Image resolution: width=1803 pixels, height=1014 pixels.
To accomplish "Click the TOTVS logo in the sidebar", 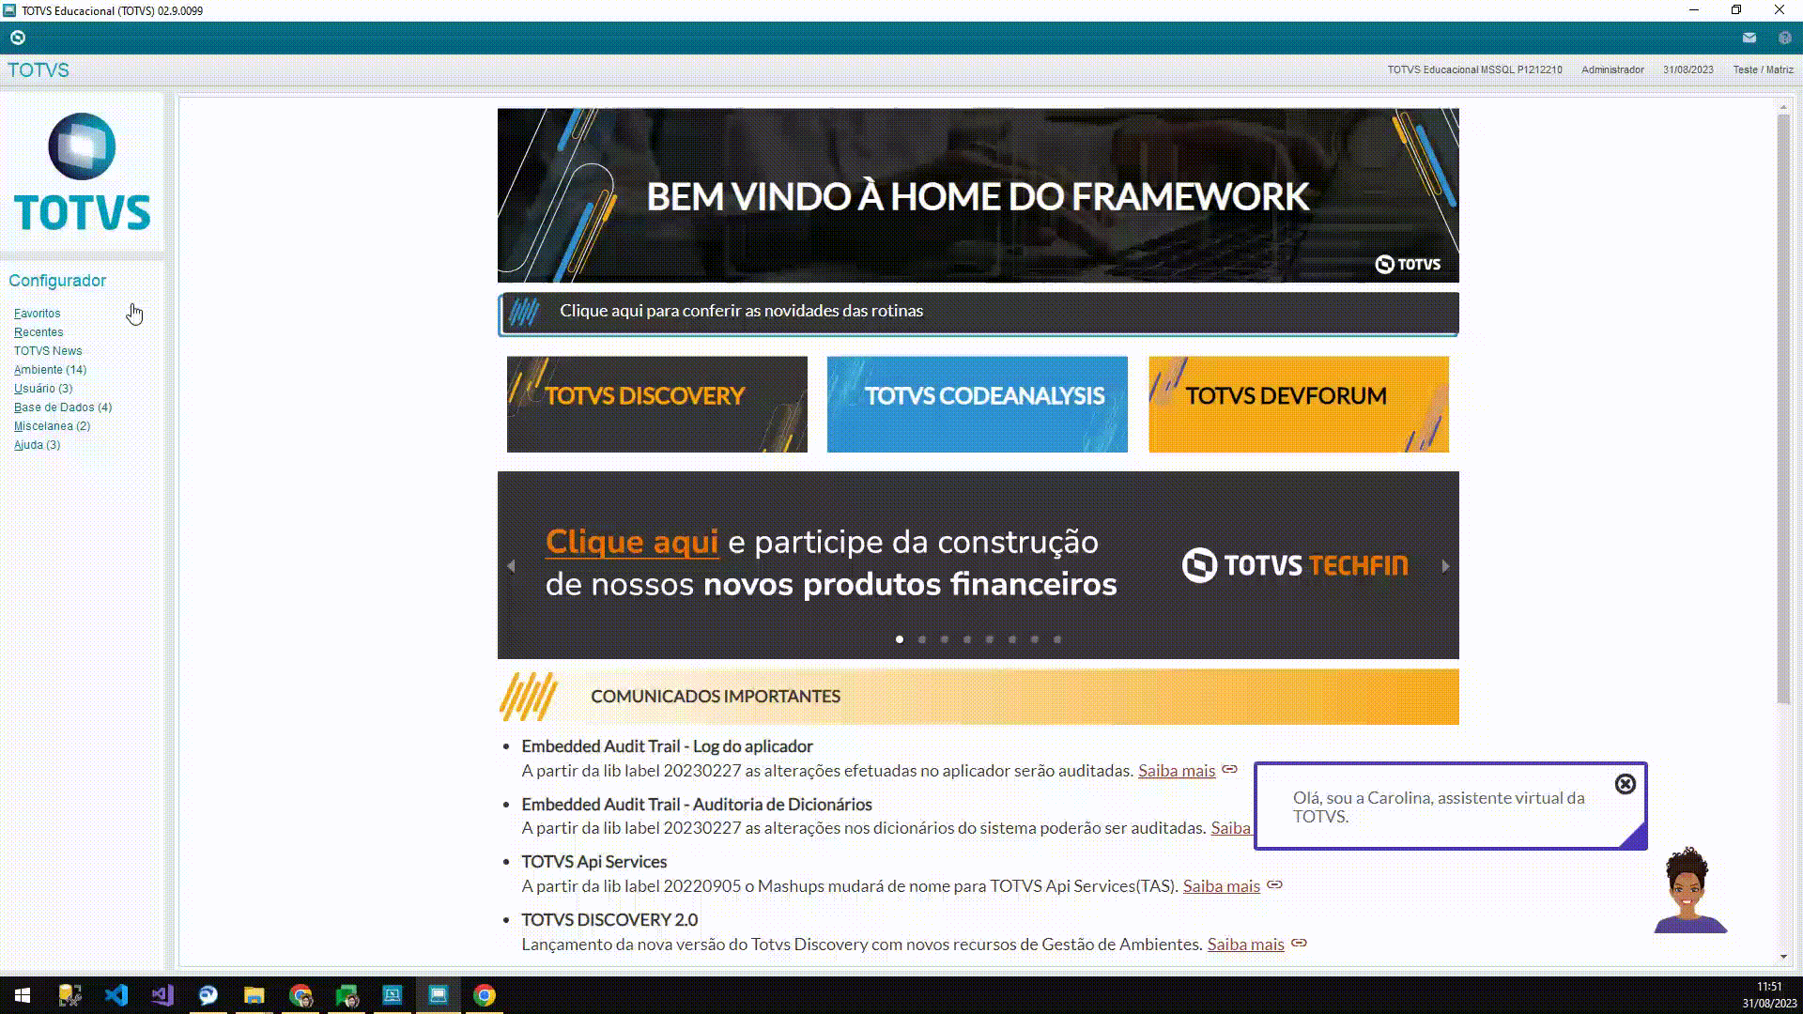I will (83, 172).
